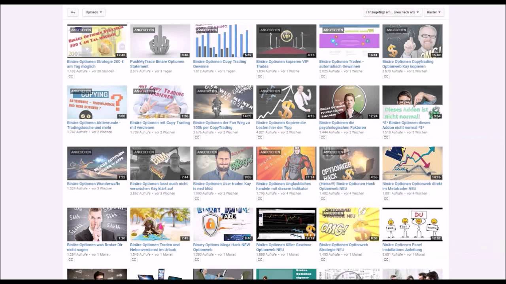The width and height of the screenshot is (506, 284).
Task: Open the Nebenverdienst im Urlaub beach thumbnail
Action: pos(160,224)
